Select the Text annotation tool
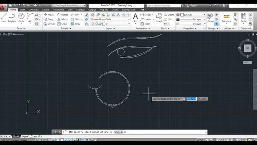 click(135, 18)
